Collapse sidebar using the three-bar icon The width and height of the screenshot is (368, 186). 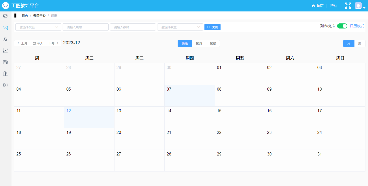pyautogui.click(x=16, y=16)
